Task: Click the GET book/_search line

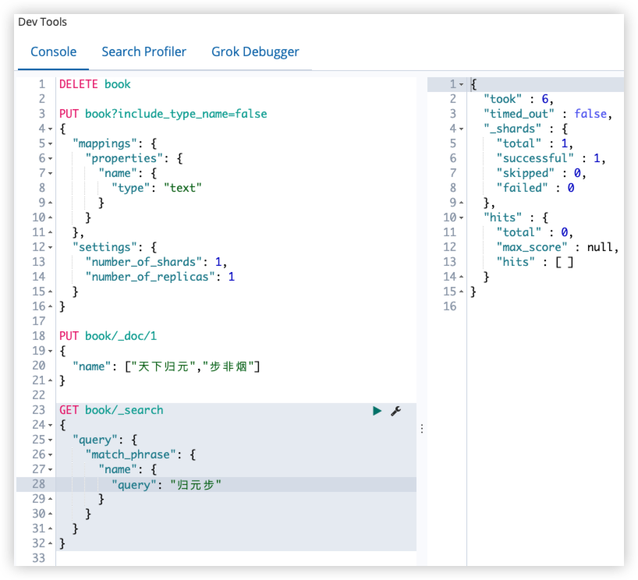Action: coord(111,410)
